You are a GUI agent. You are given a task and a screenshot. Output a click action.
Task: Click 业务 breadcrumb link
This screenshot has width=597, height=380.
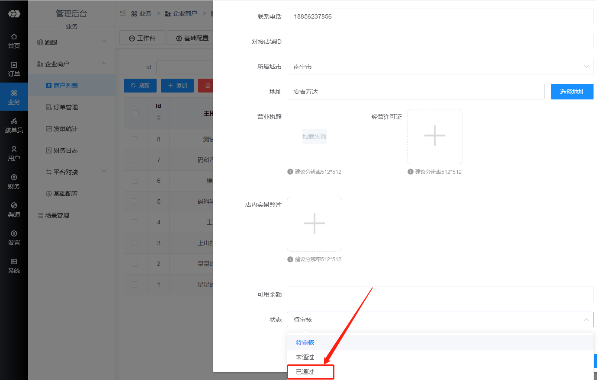[x=141, y=13]
